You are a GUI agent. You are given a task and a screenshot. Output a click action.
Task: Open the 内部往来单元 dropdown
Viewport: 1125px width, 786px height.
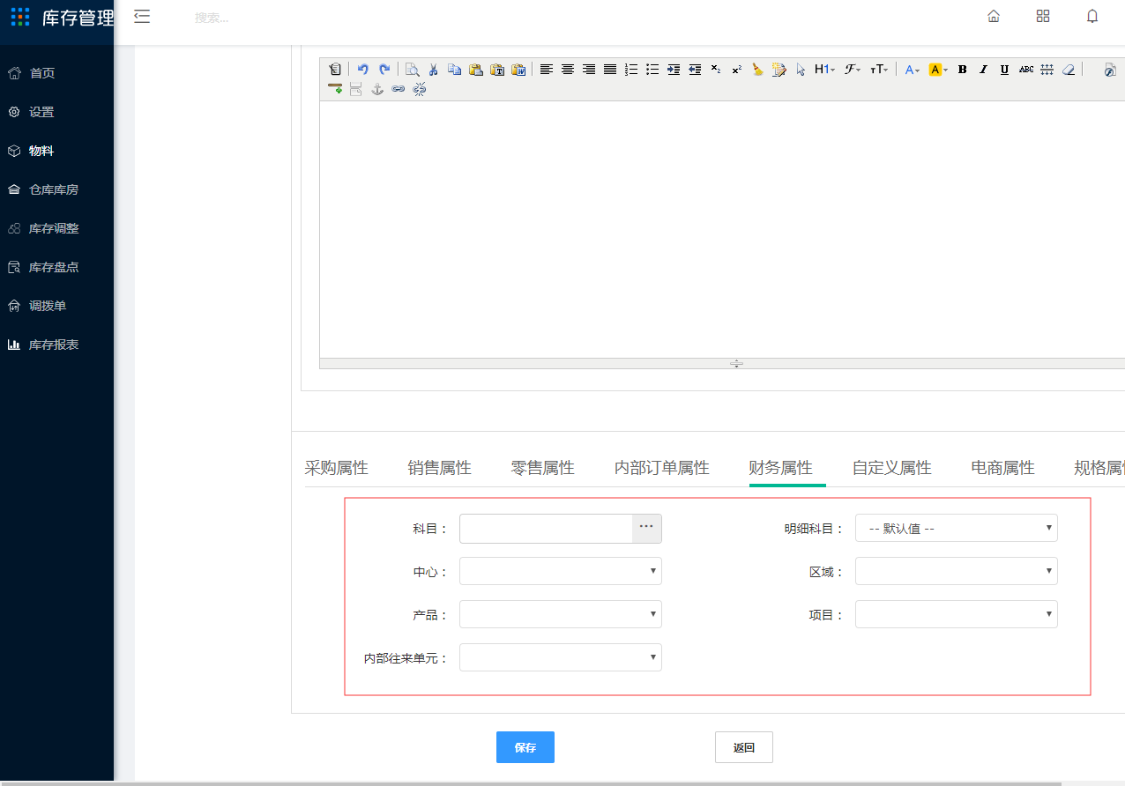coord(561,657)
